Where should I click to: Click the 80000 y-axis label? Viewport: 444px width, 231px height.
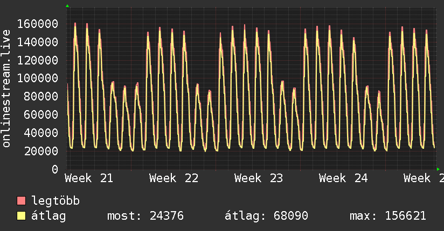pos(41,97)
